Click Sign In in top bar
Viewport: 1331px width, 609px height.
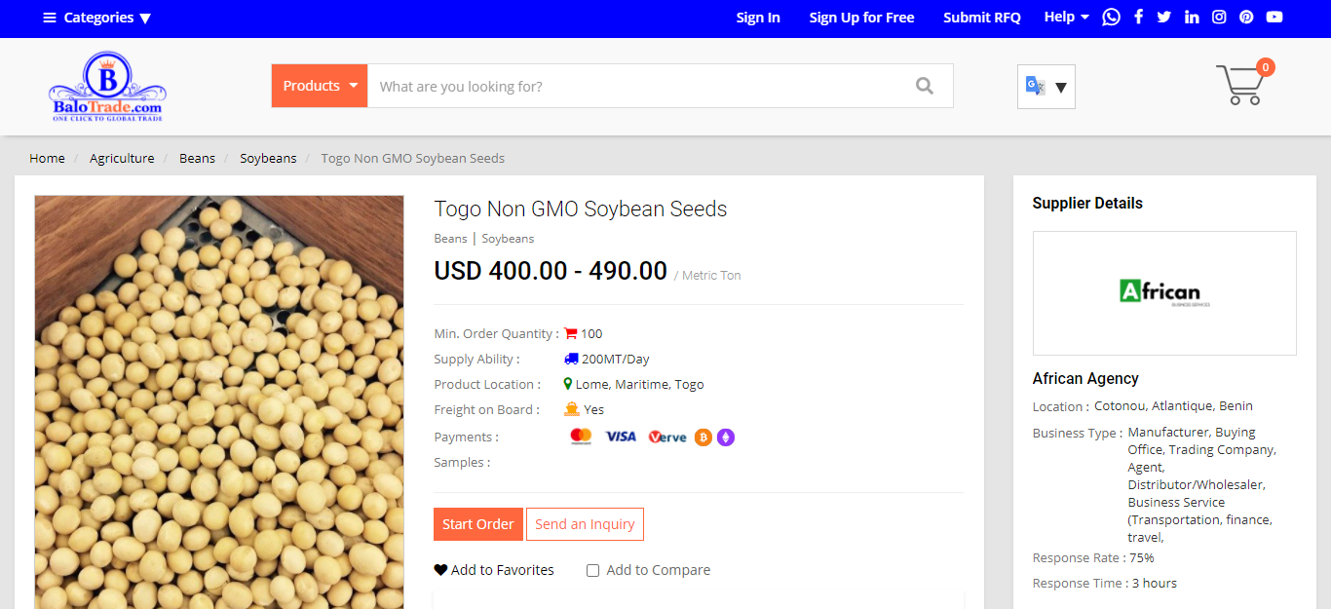coord(758,18)
